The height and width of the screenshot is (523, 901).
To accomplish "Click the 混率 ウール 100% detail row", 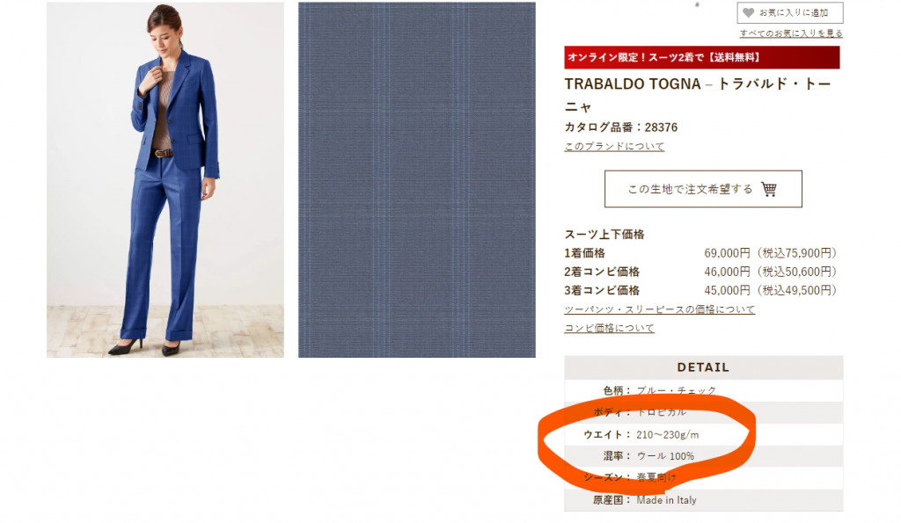I will click(703, 456).
